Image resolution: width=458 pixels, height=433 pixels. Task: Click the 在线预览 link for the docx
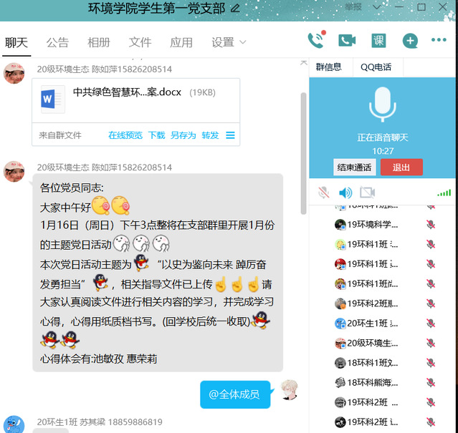[125, 135]
